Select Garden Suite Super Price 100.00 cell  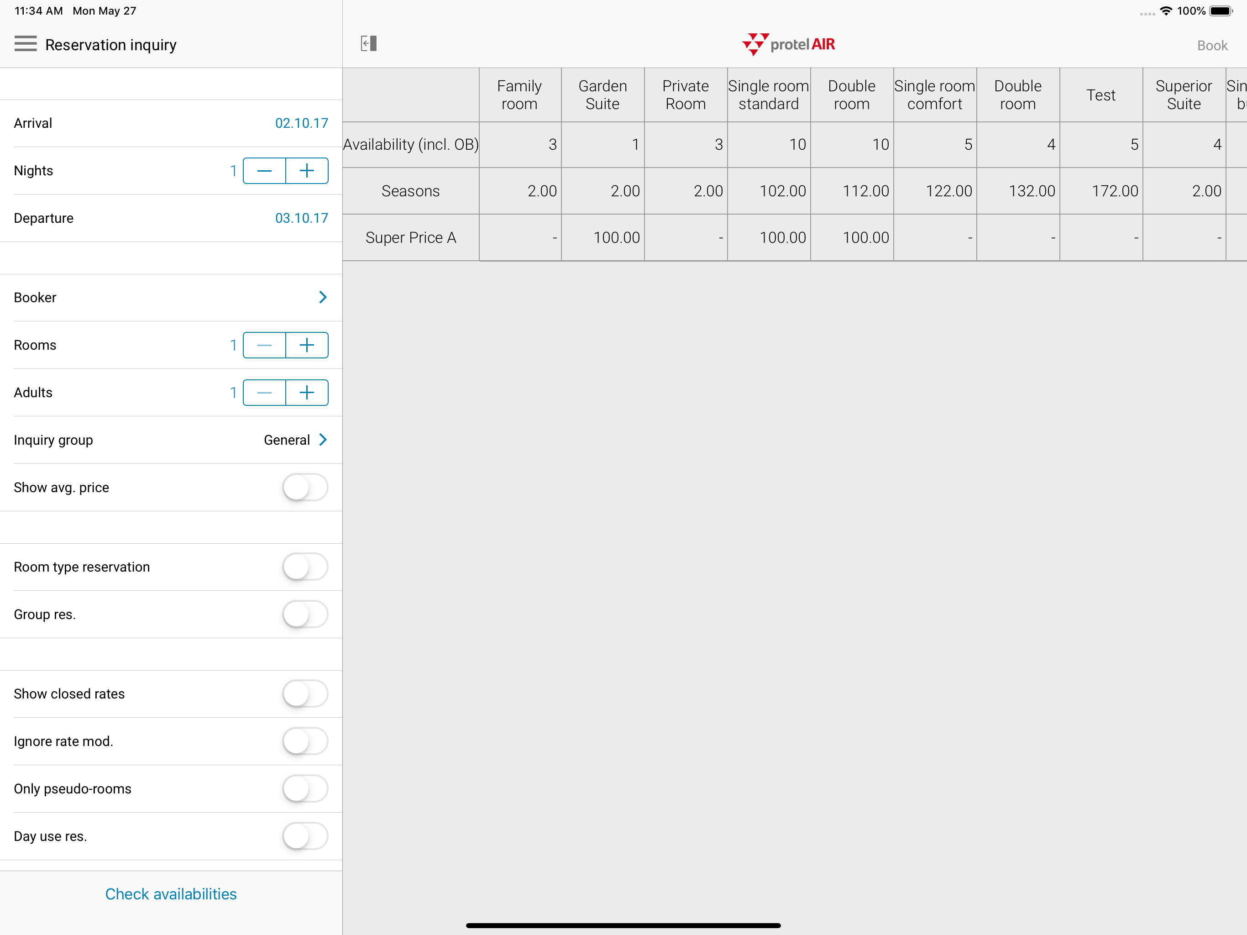[x=603, y=238]
